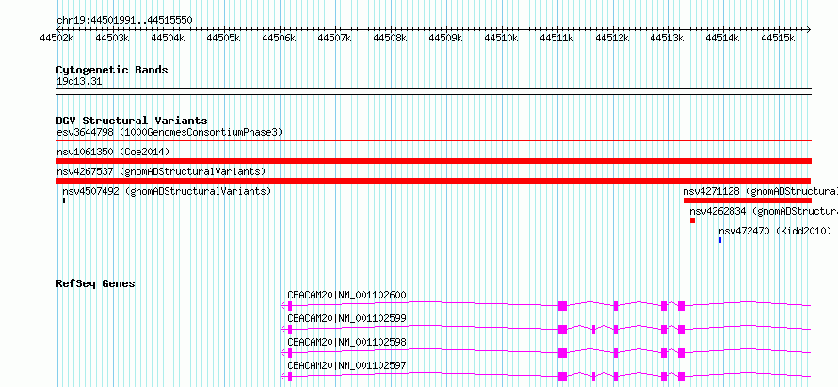Screen dimensions: 838x387
Task: Click the 44506k ruler tick label
Action: (279, 39)
